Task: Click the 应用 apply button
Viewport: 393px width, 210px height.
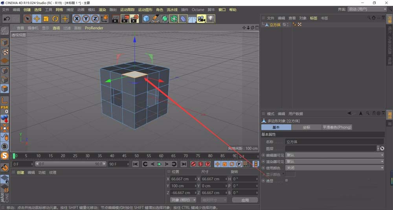Action: tap(245, 200)
